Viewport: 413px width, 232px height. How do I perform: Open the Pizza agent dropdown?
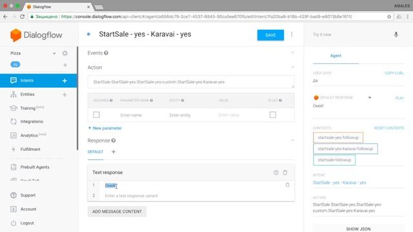(x=54, y=53)
